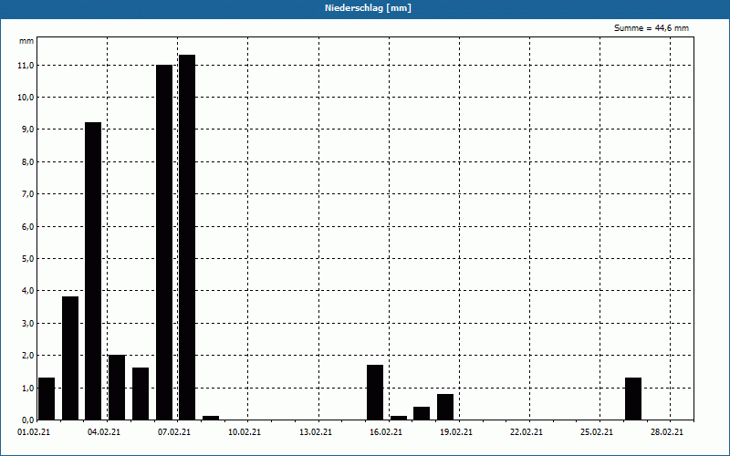730x456 pixels.
Task: Click the 4,0 y-axis value
Action: tap(27, 291)
